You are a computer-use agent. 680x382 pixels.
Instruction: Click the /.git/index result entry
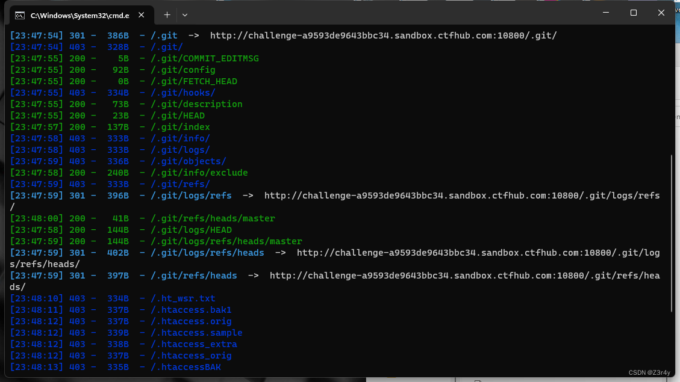[180, 126]
